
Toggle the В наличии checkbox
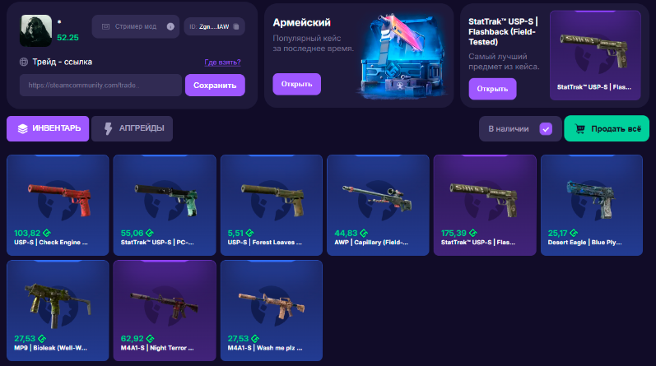546,129
